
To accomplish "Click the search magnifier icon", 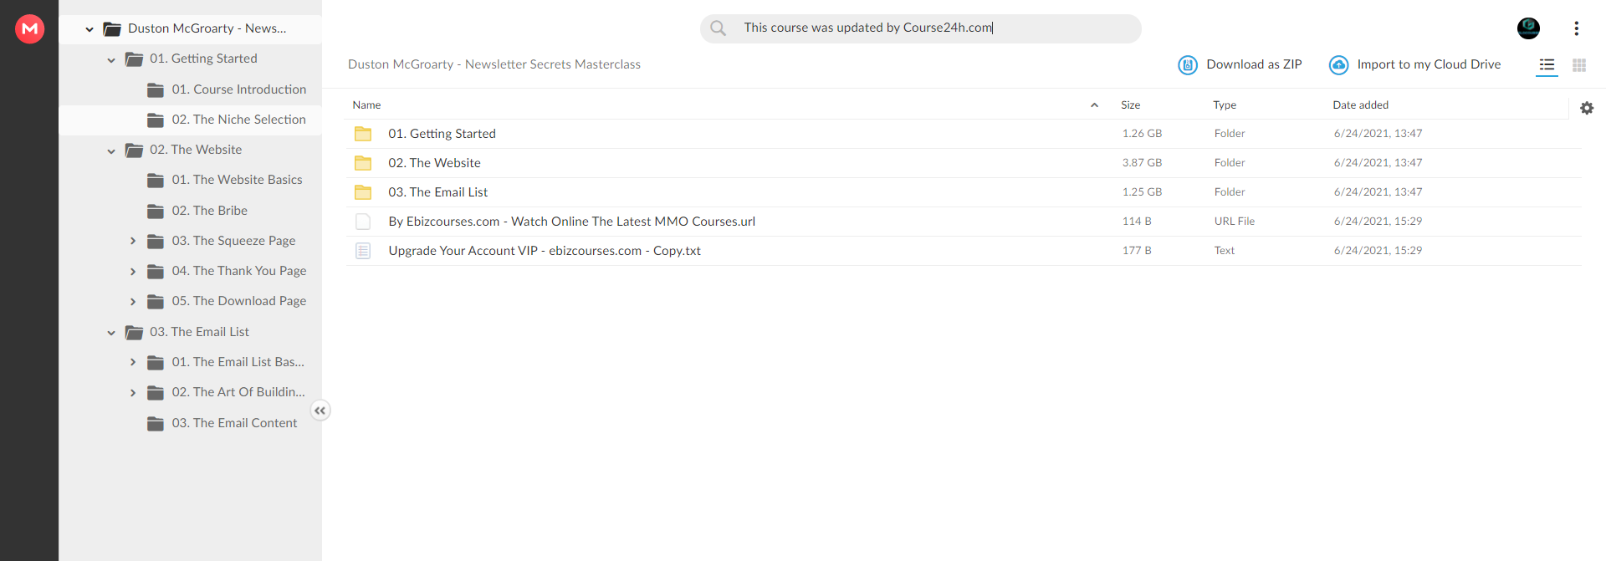I will coord(718,28).
